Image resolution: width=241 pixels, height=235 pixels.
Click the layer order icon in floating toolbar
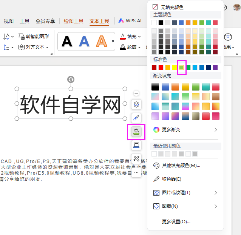click(x=136, y=104)
